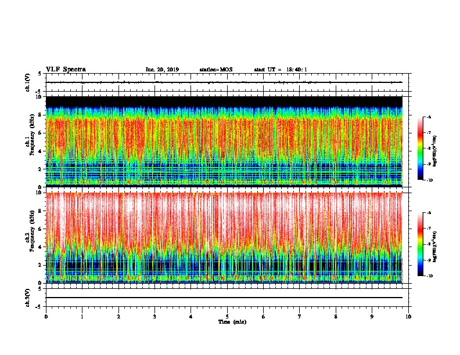Click the ch.2 color bar log(PSD) label
This screenshot has height=355, width=460.
(434, 247)
